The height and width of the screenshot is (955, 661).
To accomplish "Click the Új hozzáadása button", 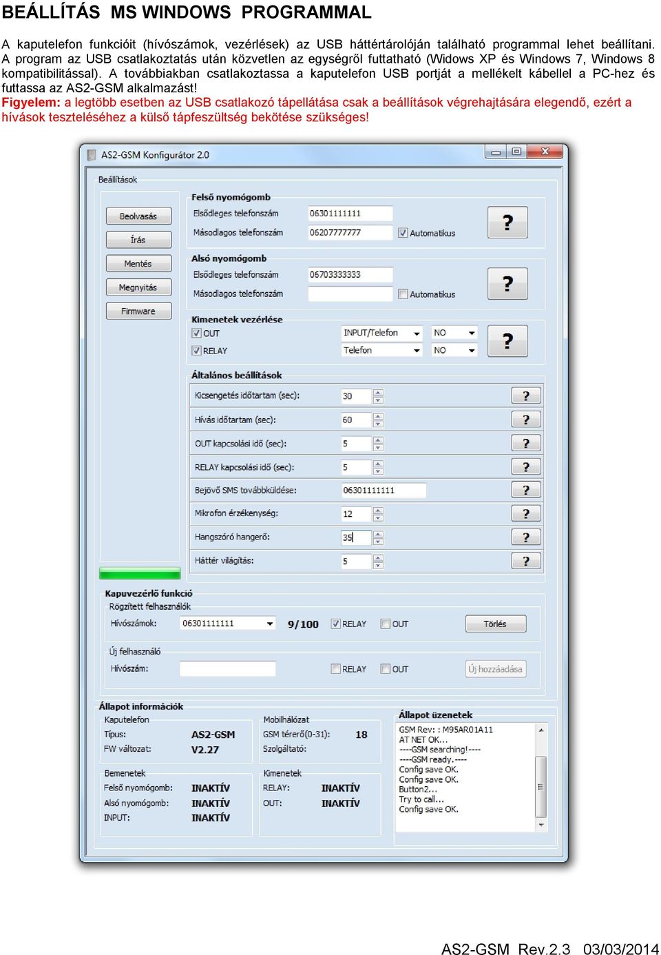I will 496,668.
